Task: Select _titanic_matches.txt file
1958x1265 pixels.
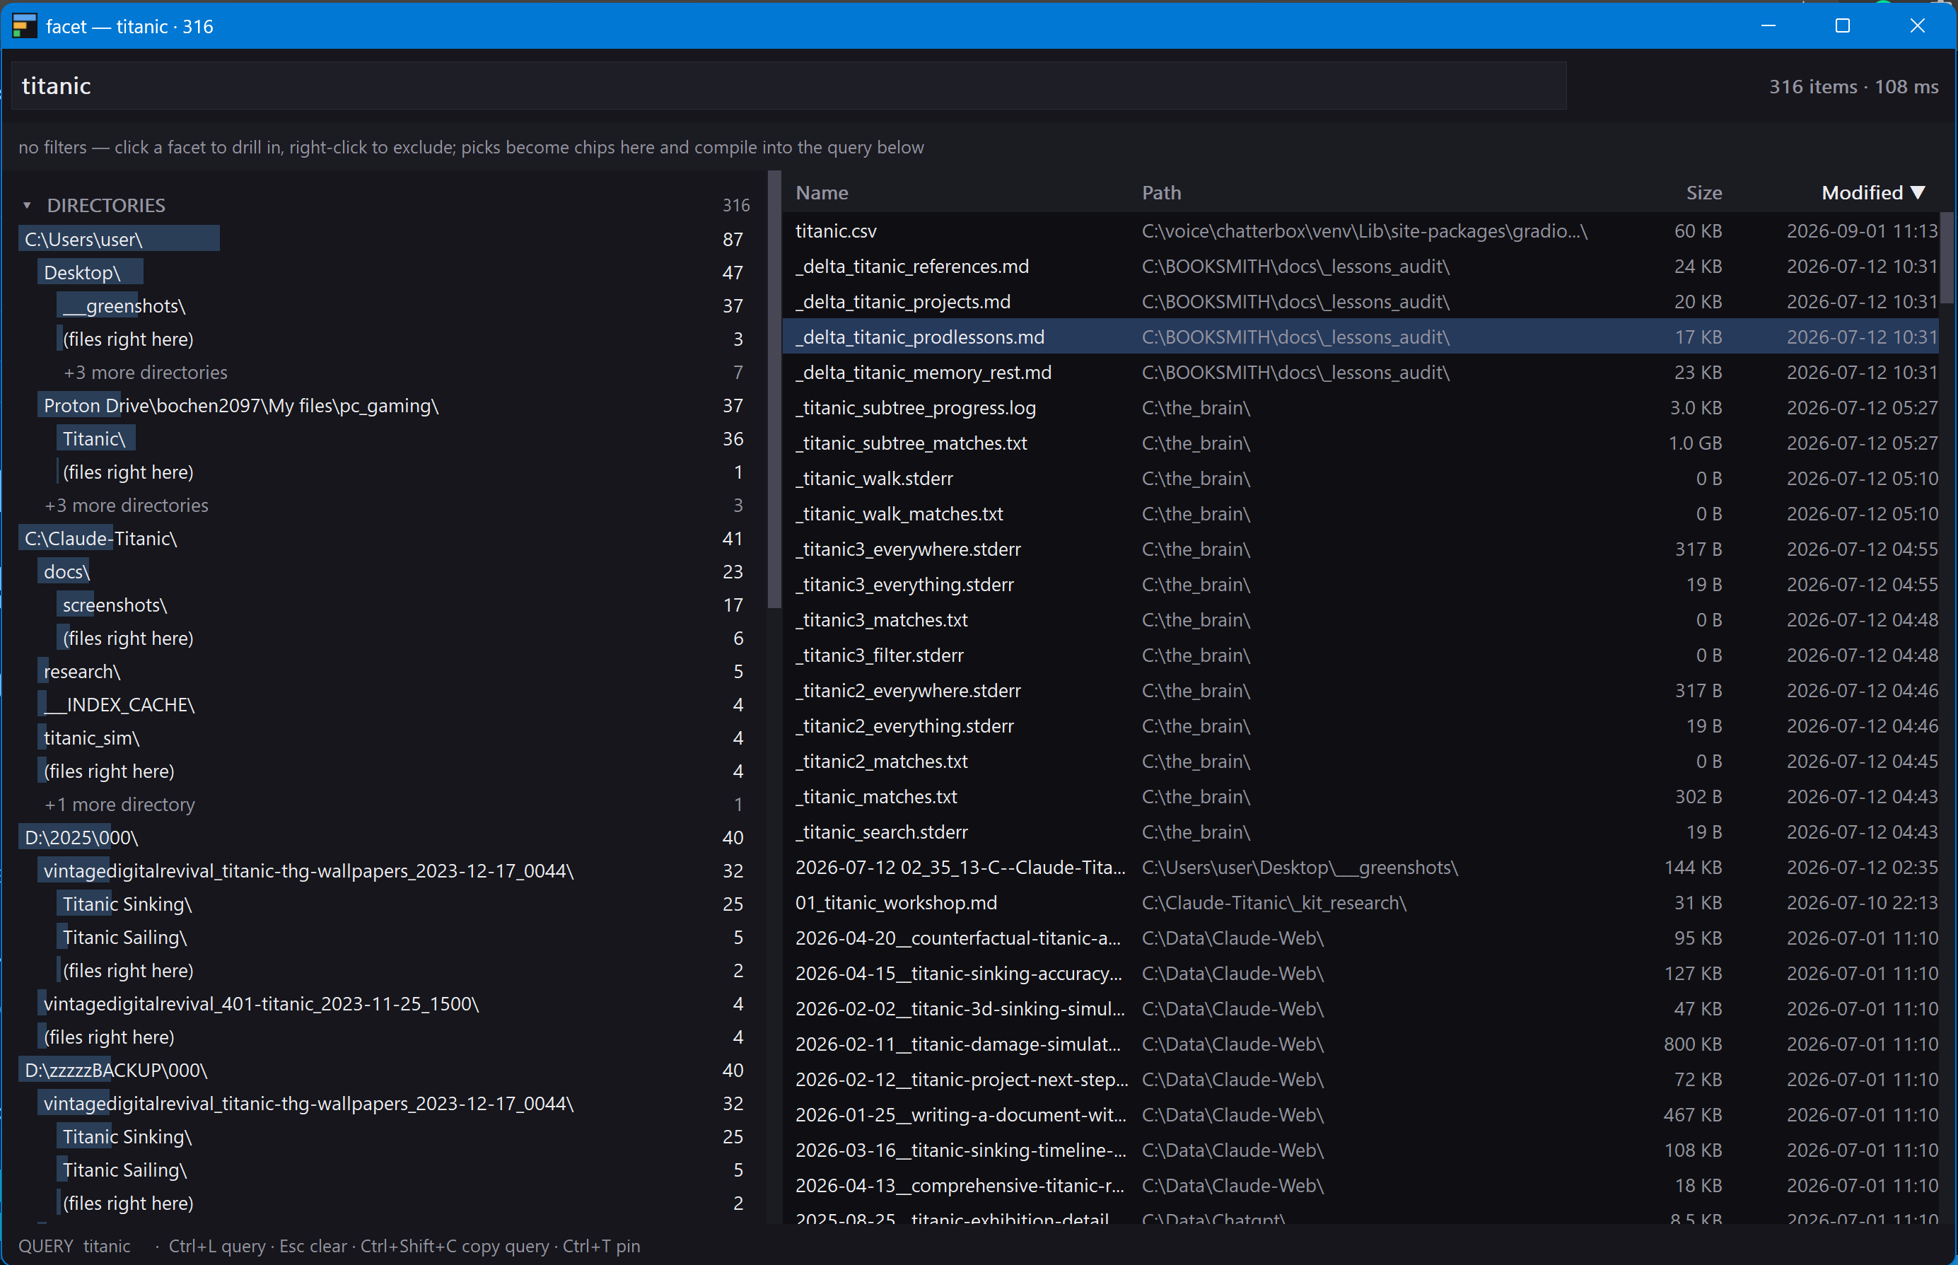Action: [x=1361, y=796]
